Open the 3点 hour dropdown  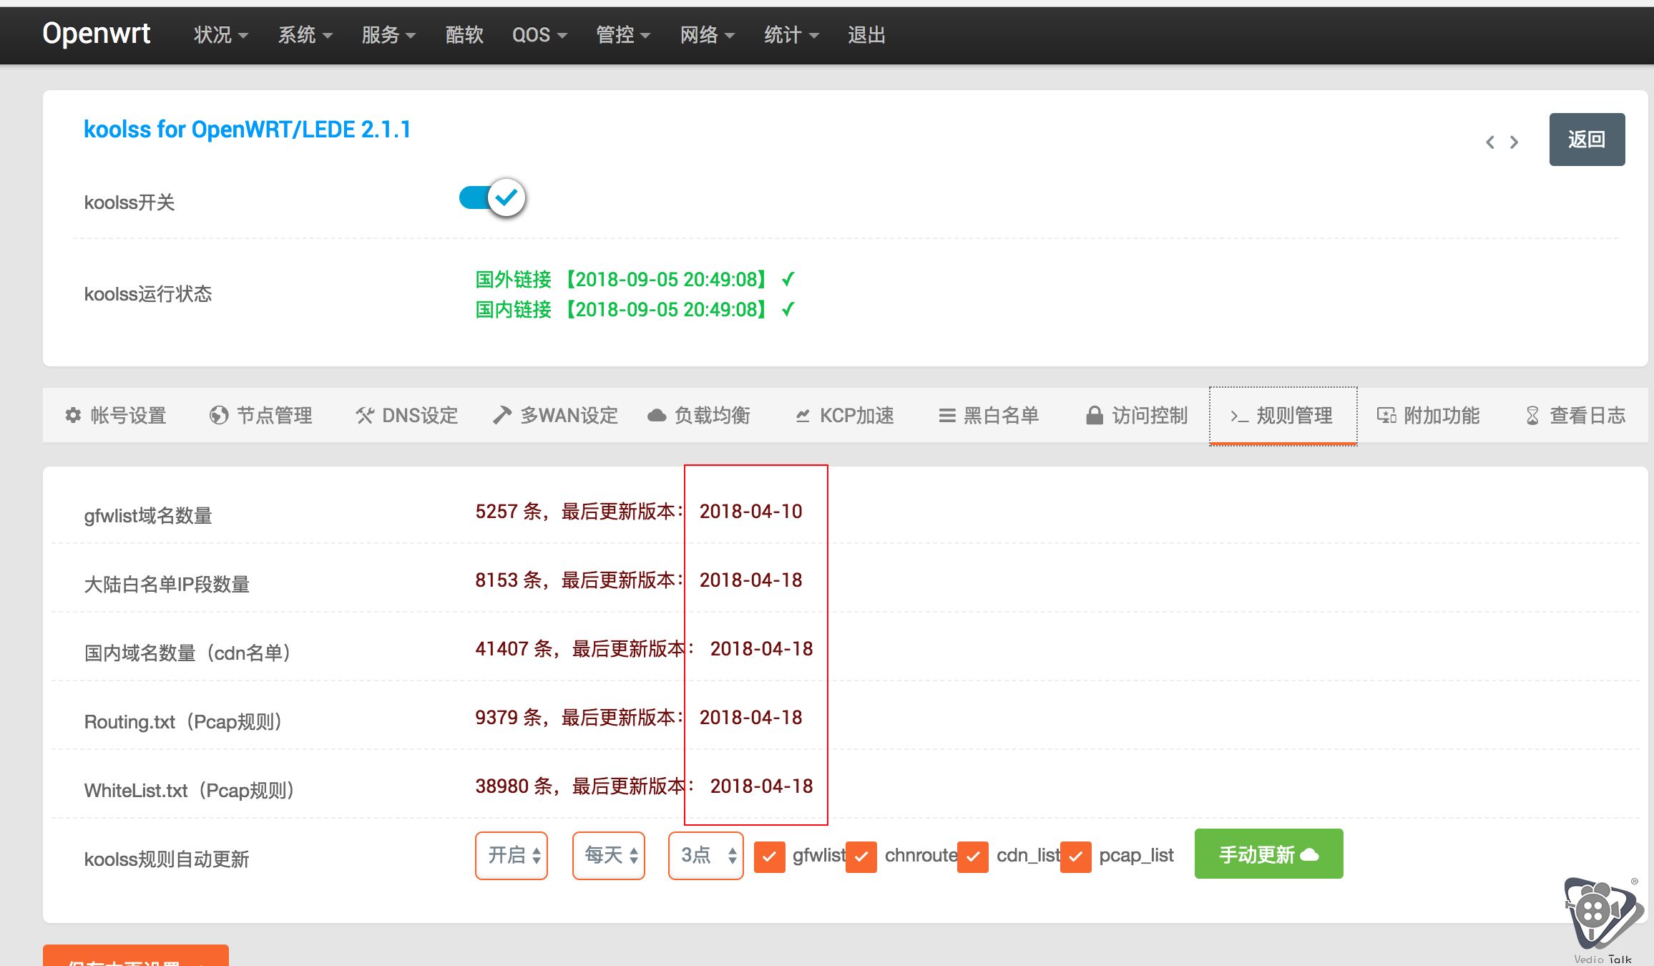click(706, 855)
